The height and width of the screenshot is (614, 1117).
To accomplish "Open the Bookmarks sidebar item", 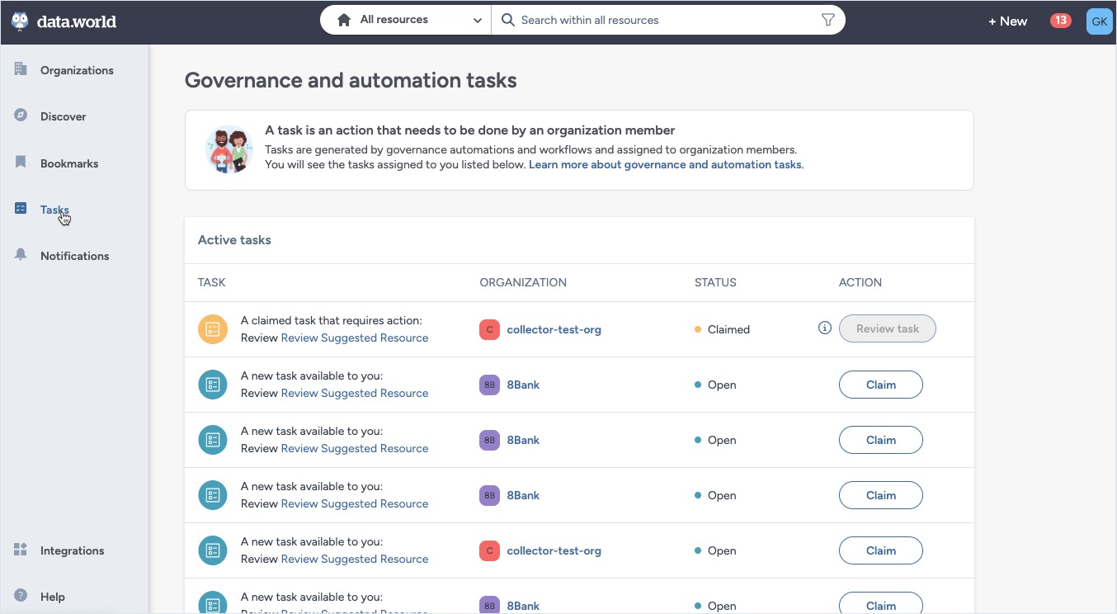I will pyautogui.click(x=69, y=163).
